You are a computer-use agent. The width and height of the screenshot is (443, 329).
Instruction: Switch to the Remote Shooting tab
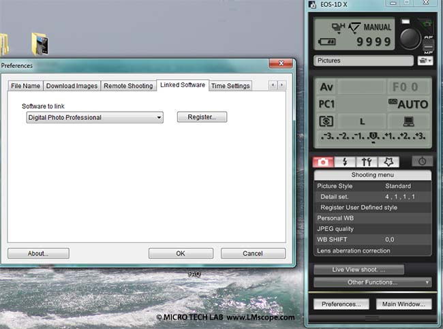[x=128, y=86]
